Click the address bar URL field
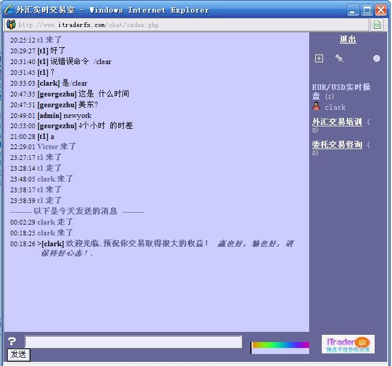392x366 pixels. point(192,25)
